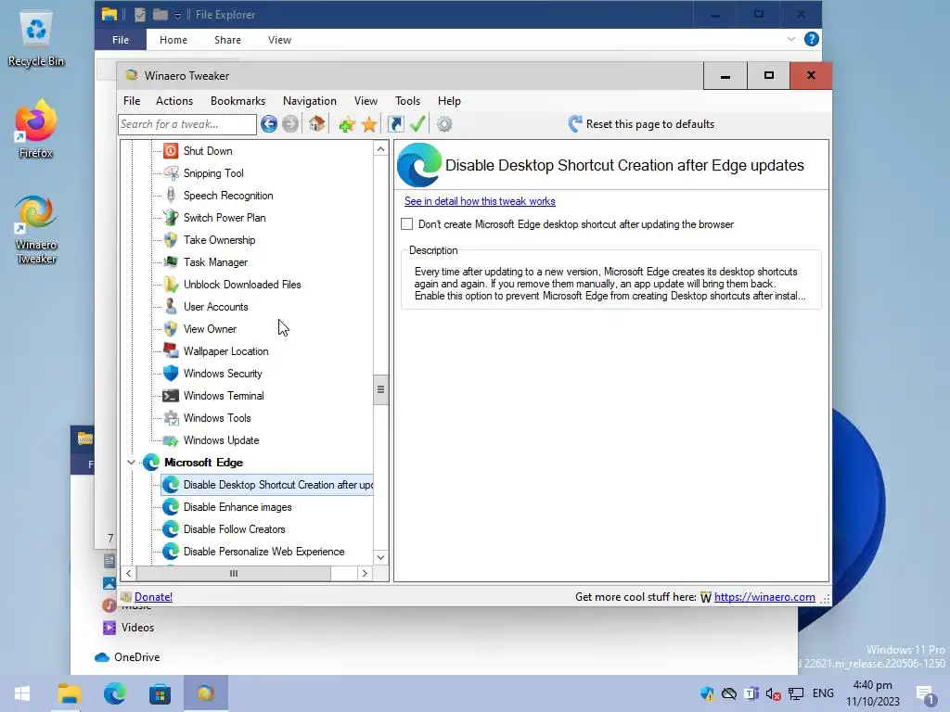Open File Explorer's File tab

[120, 40]
